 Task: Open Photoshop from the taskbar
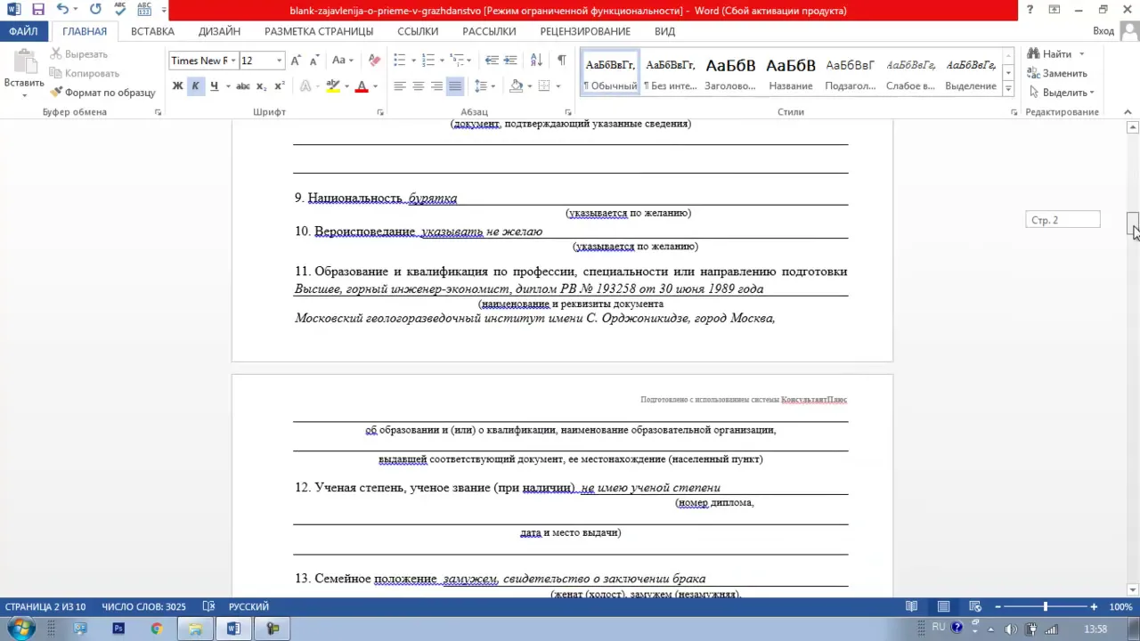118,629
